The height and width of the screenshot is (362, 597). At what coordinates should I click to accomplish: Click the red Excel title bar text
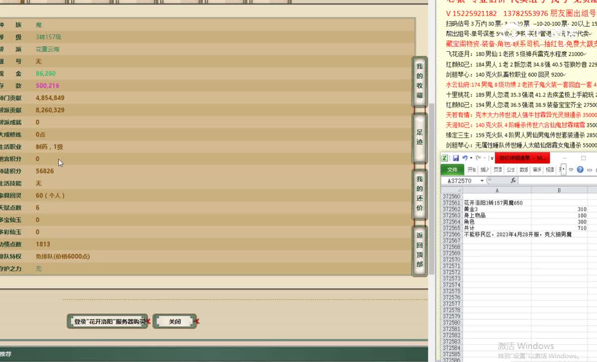[x=523, y=158]
